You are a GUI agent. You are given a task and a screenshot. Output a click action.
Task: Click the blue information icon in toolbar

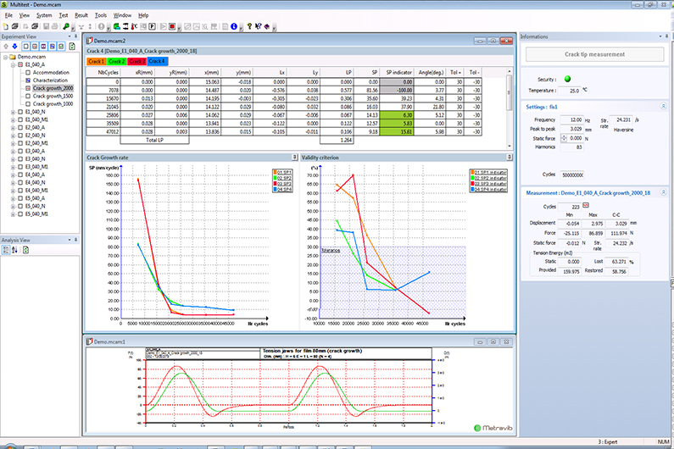234,26
